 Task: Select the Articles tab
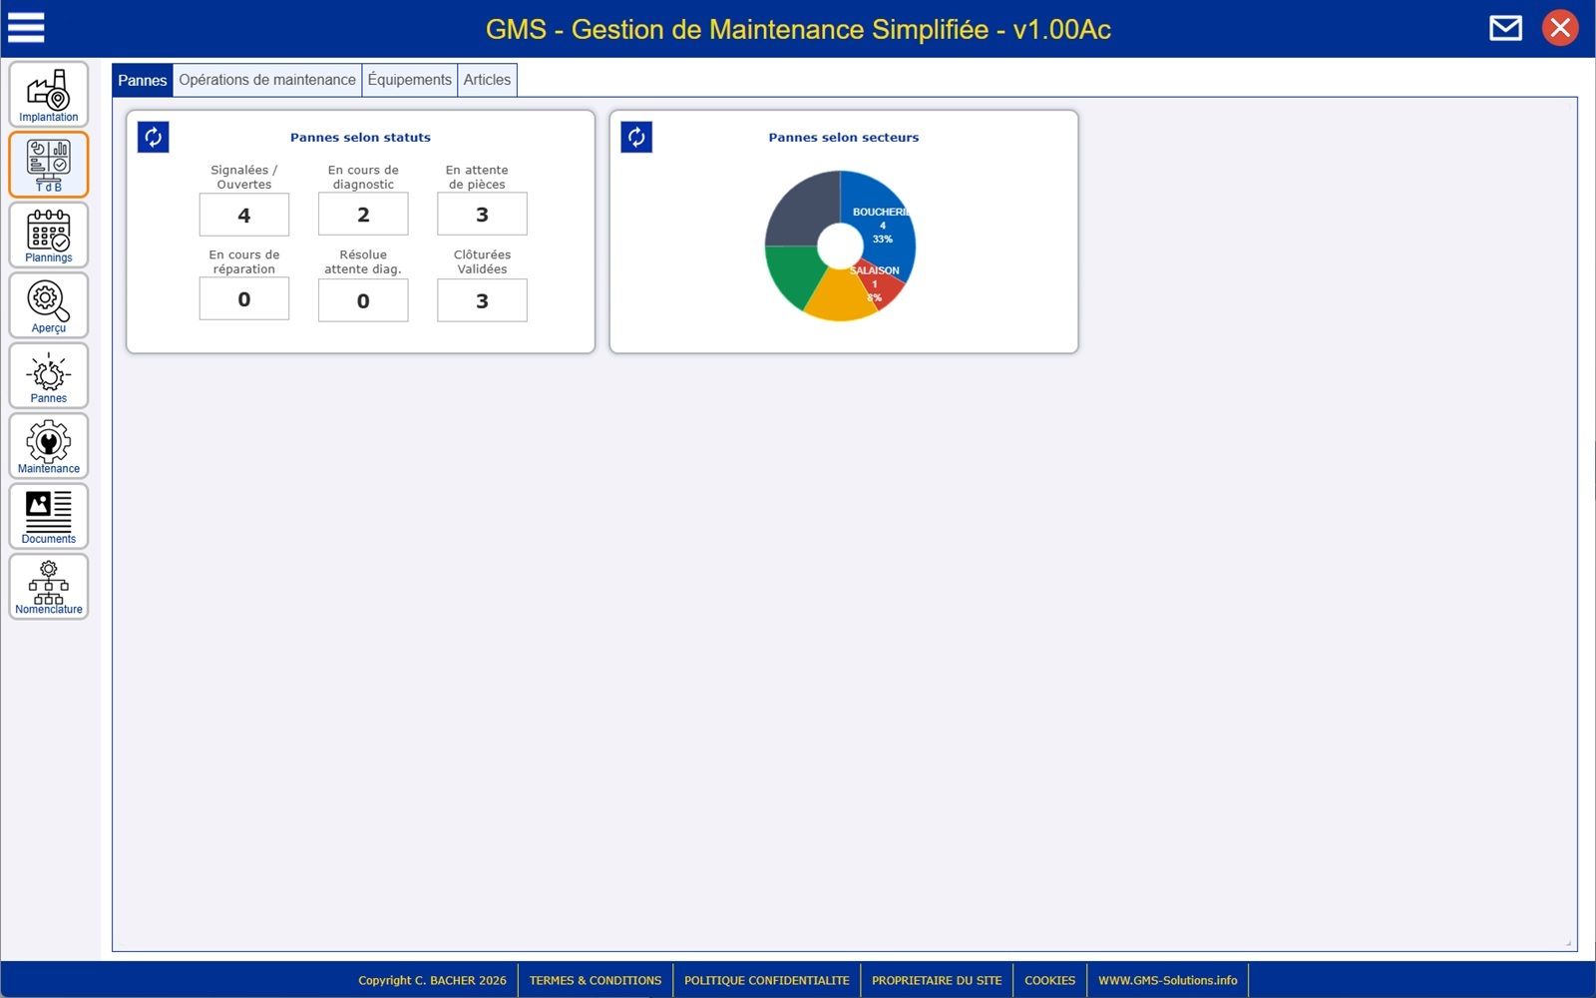pyautogui.click(x=487, y=80)
